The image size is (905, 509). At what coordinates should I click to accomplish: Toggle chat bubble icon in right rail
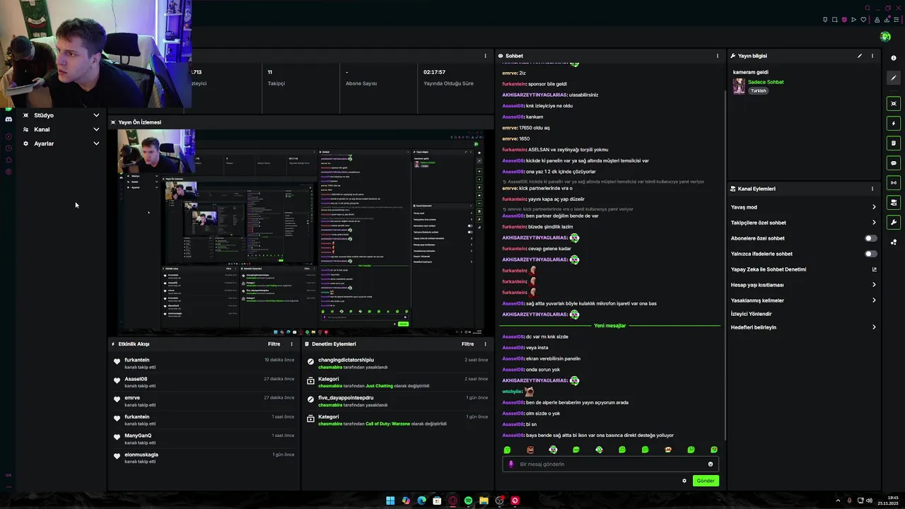[894, 163]
